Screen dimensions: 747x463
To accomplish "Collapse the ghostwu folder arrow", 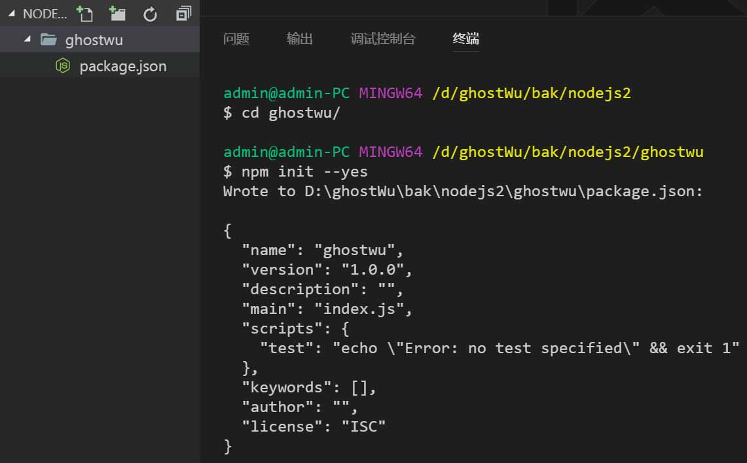I will (27, 40).
